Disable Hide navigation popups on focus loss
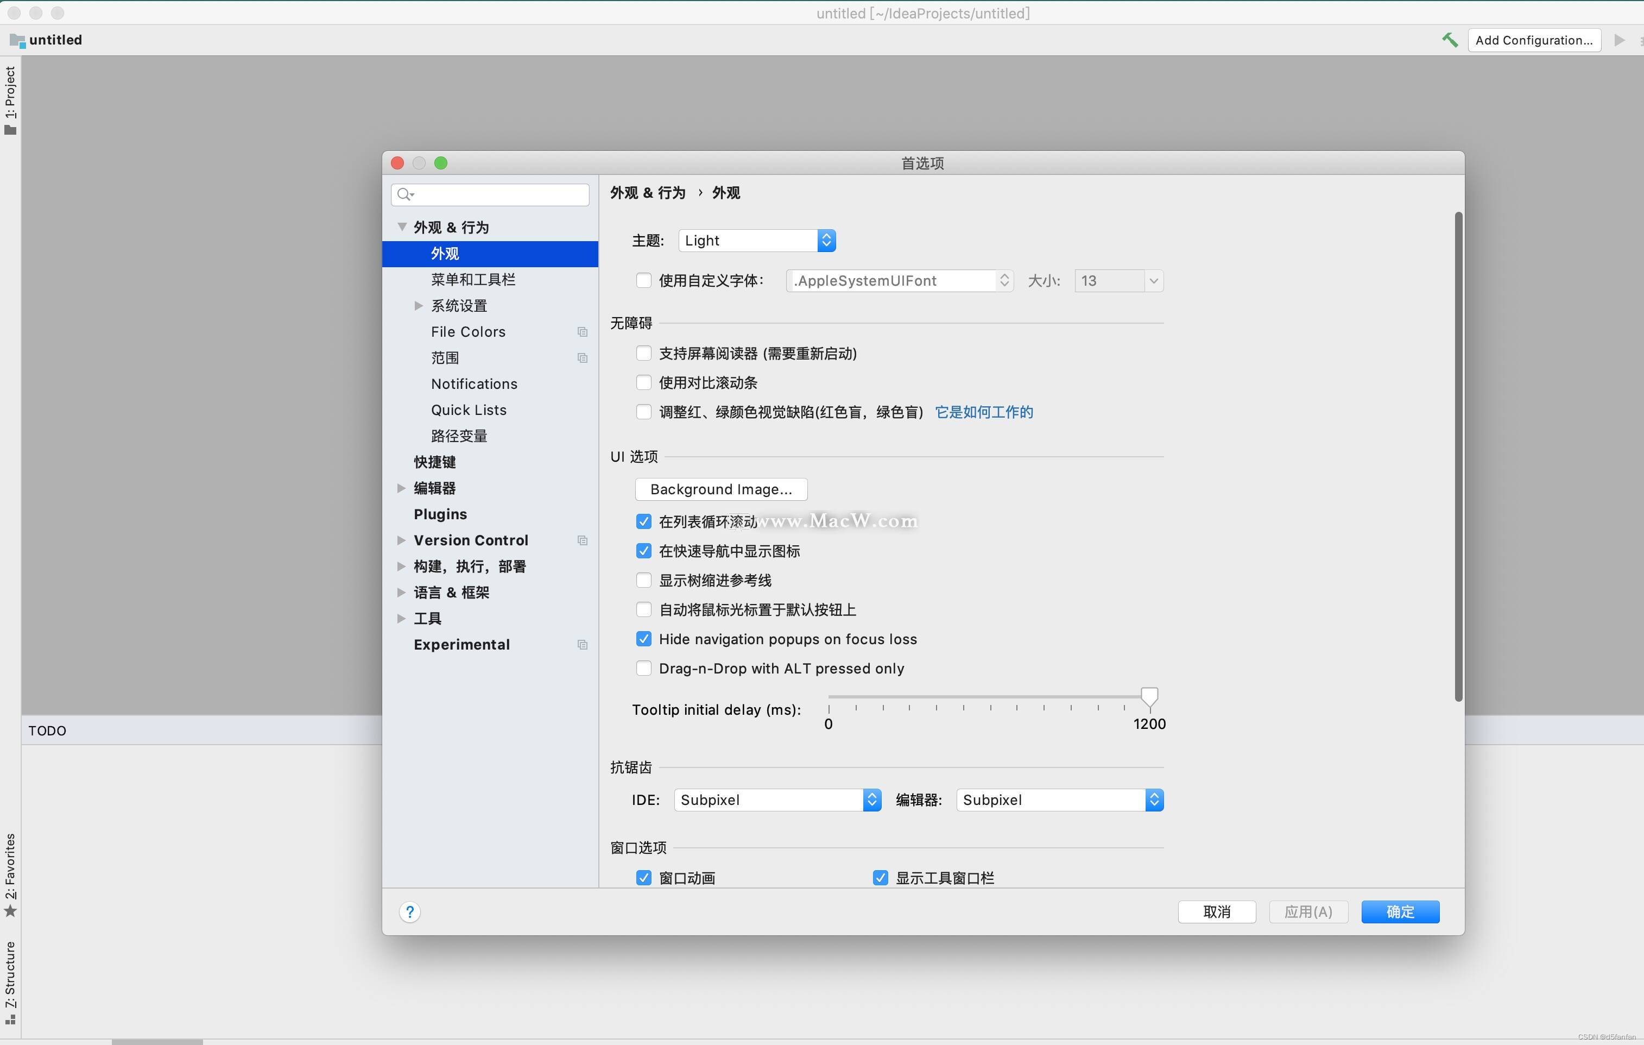The width and height of the screenshot is (1644, 1045). [644, 639]
